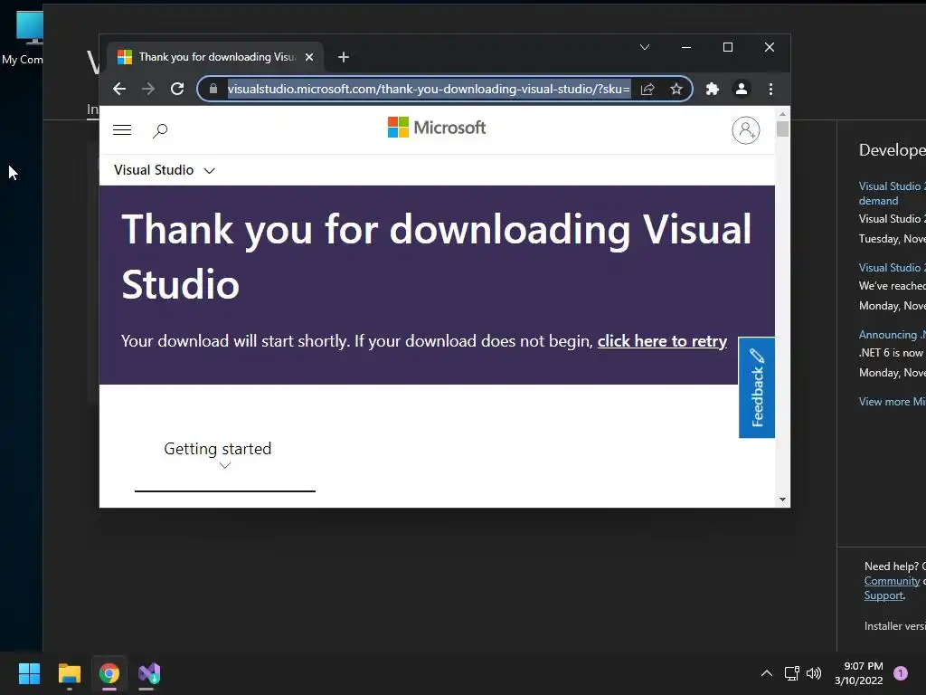Expand the Getting started section
This screenshot has height=695, width=926.
(x=218, y=456)
